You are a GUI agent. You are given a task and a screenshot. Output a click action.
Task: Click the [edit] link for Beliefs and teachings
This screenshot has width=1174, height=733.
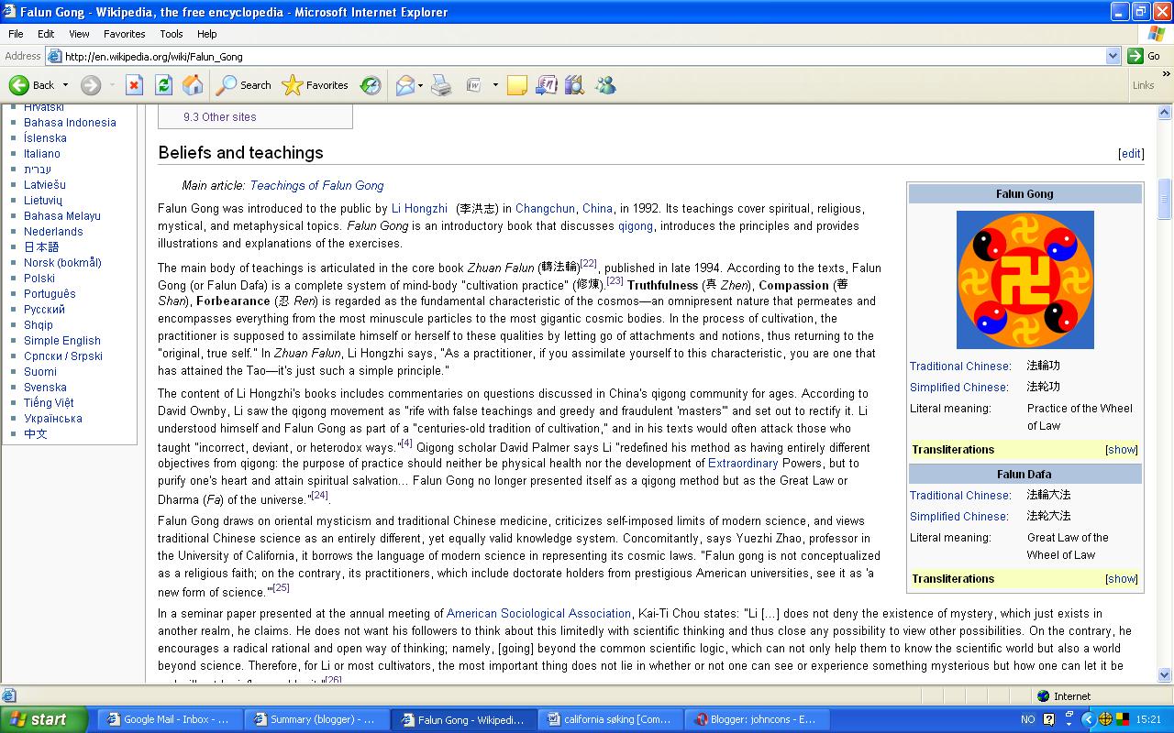click(1131, 154)
